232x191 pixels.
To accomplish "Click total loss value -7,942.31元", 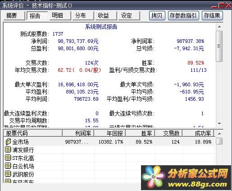I will (189, 48).
